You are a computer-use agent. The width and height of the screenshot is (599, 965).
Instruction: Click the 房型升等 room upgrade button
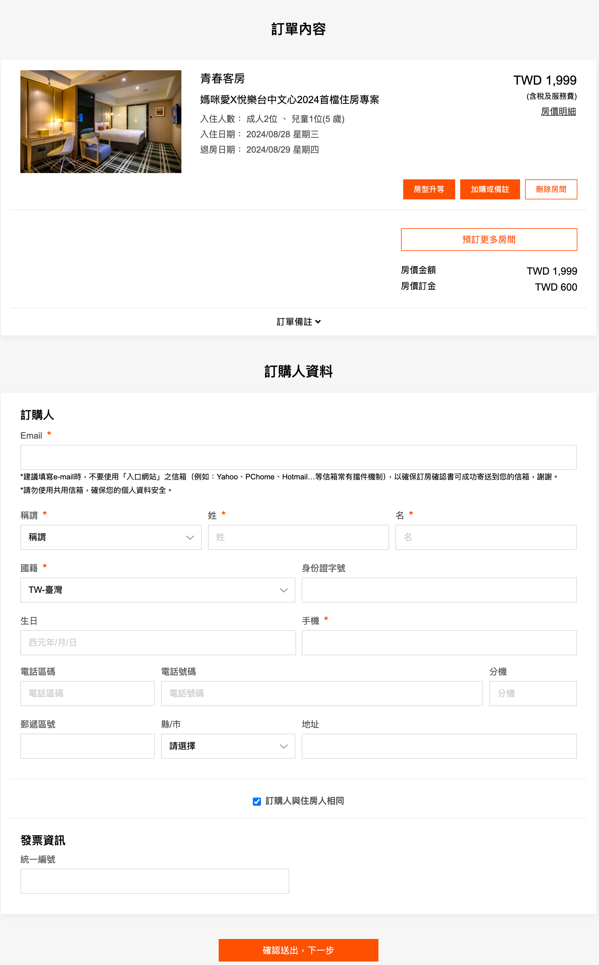pos(429,189)
